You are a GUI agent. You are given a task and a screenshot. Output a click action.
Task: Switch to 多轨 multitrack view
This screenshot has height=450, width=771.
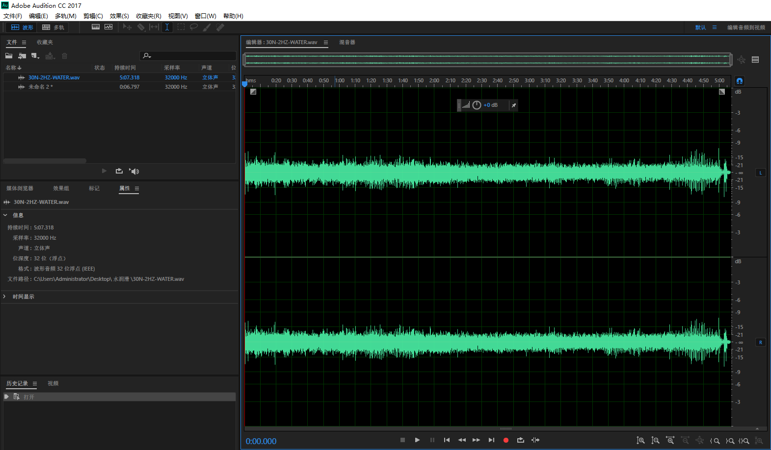[x=53, y=27]
